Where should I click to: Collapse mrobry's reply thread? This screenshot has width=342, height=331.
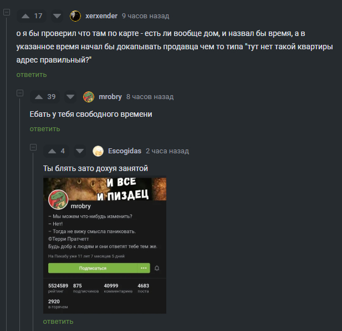tap(20, 93)
